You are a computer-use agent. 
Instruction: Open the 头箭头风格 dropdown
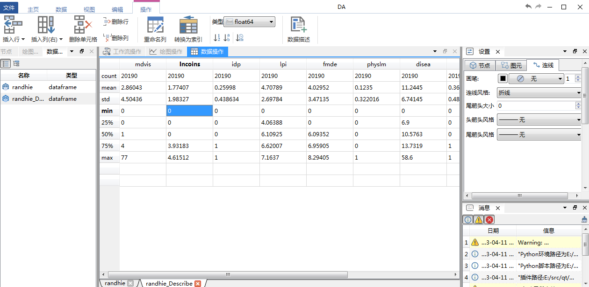[x=539, y=120]
